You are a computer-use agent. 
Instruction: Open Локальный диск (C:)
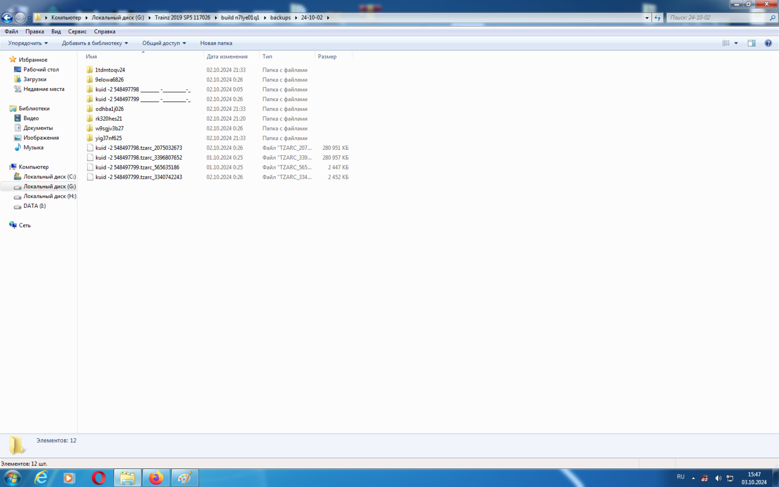[x=49, y=177]
